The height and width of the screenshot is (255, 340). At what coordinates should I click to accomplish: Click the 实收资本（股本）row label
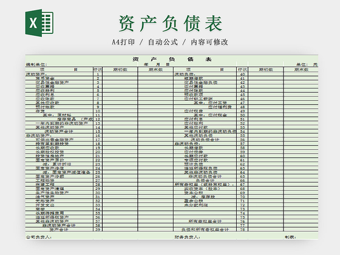(x=202, y=189)
